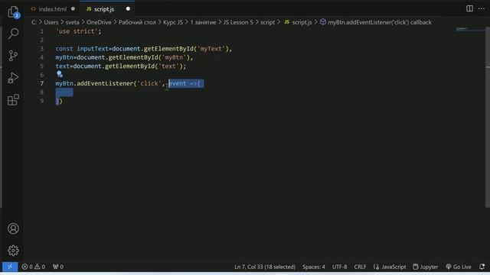Viewport: 490px width, 275px height.
Task: Switch to the index.html tab
Action: click(x=53, y=9)
